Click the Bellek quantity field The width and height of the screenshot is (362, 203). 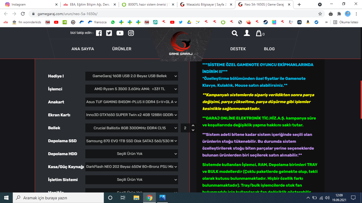185,128
